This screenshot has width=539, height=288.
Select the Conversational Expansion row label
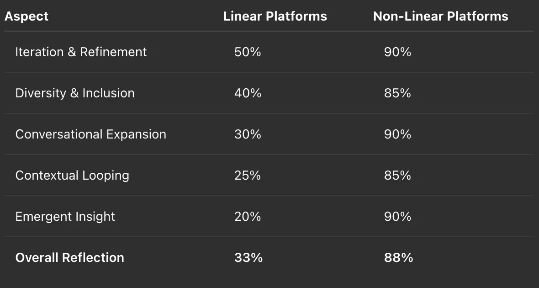pyautogui.click(x=90, y=134)
